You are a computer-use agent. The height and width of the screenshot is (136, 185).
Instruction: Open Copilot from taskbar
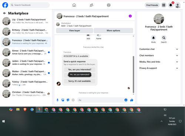11,109
